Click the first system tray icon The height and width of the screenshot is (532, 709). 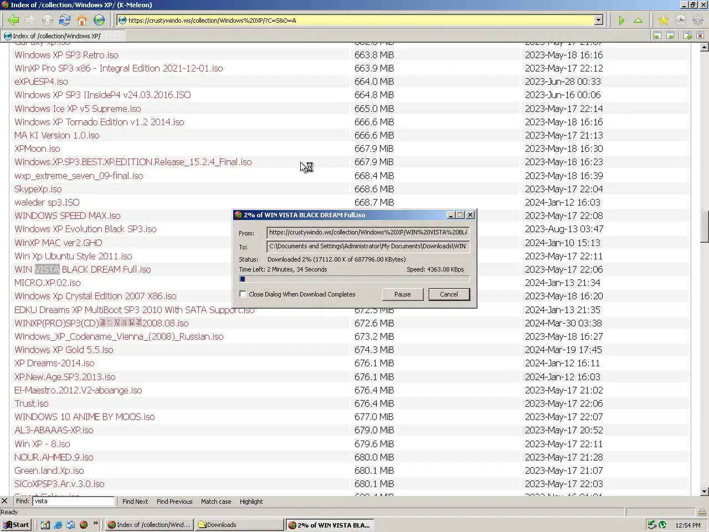click(652, 525)
